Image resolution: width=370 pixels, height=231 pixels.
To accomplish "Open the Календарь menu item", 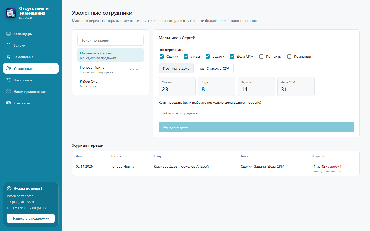I will 31,34.
